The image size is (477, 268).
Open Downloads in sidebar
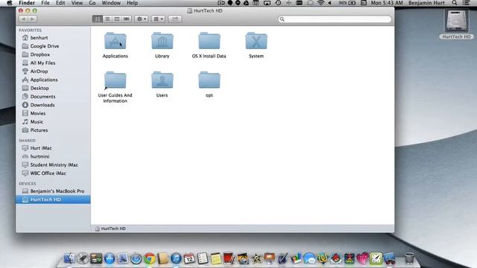tap(42, 105)
